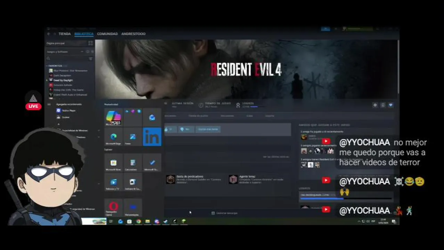Click the Steam taskbar icon
Image resolution: width=444 pixels, height=250 pixels.
tap(166, 221)
